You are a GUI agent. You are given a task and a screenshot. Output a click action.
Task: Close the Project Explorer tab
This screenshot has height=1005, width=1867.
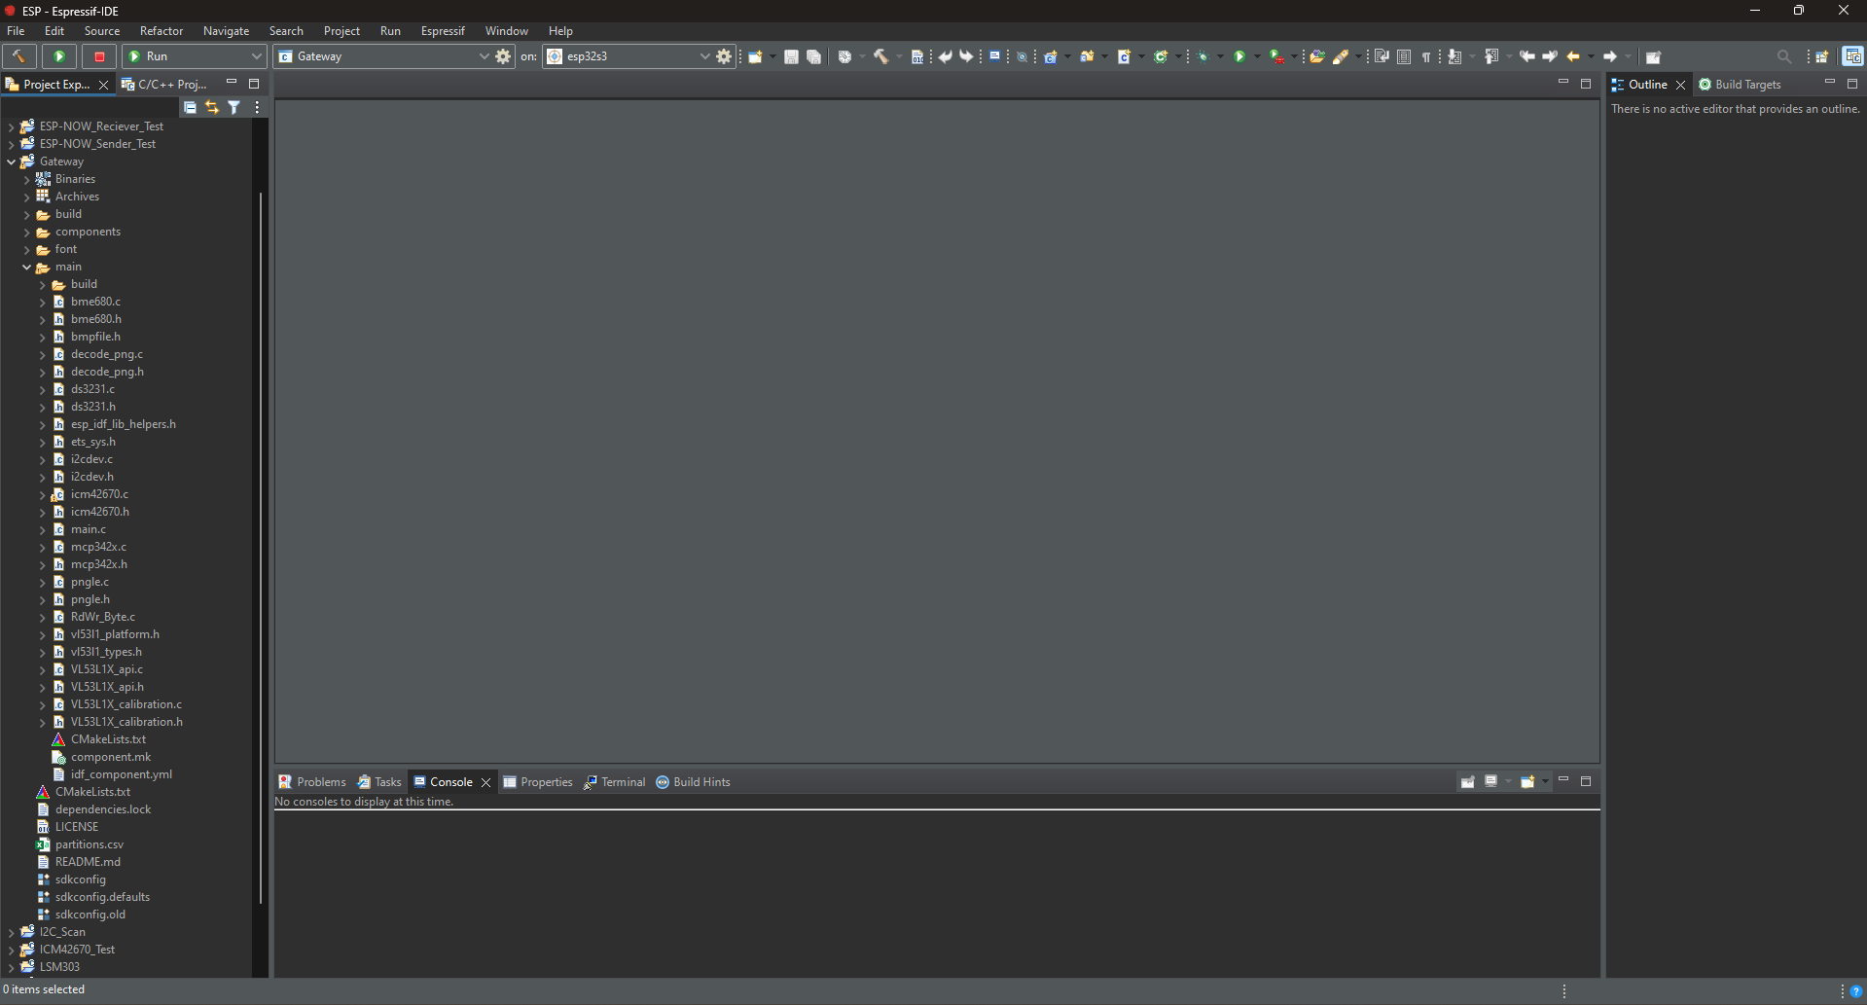tap(103, 85)
